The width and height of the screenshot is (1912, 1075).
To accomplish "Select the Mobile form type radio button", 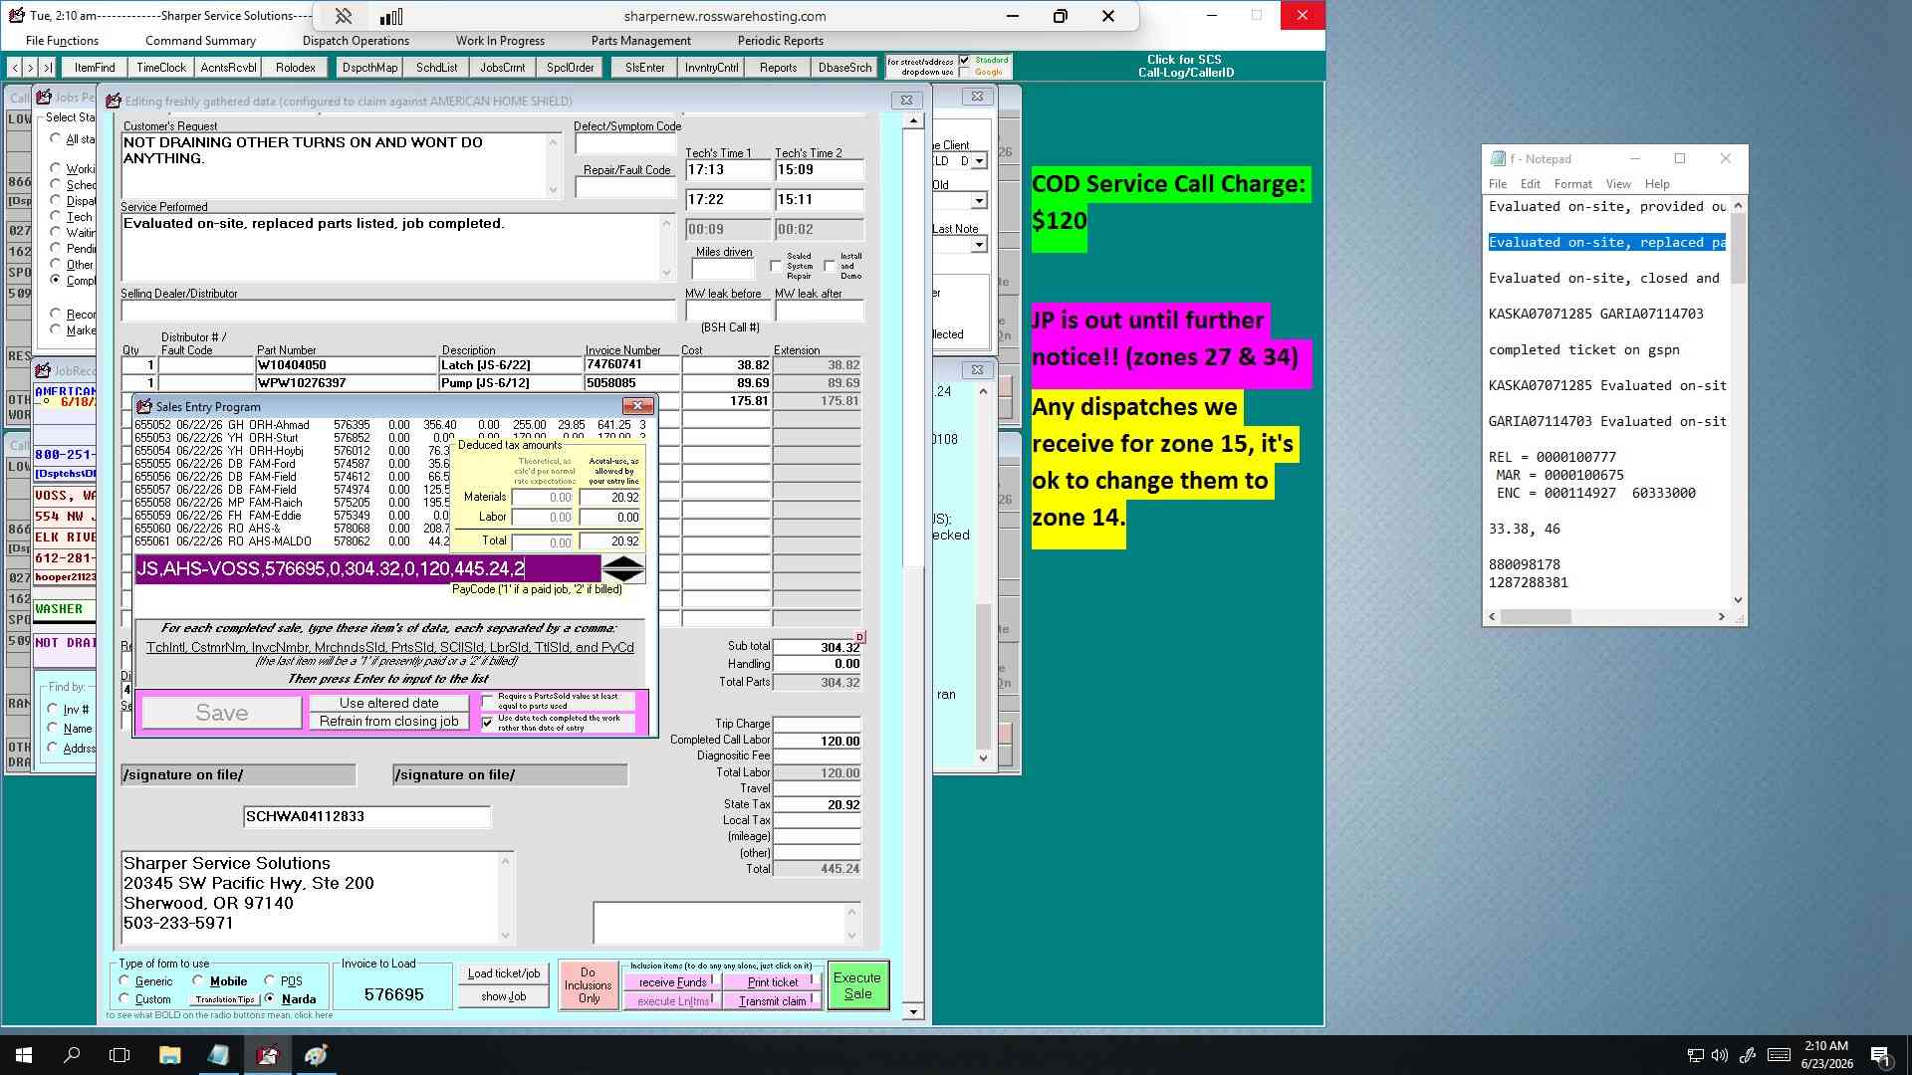I will (198, 980).
